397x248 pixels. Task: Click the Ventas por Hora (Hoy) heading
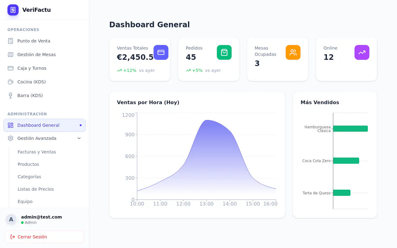148,102
